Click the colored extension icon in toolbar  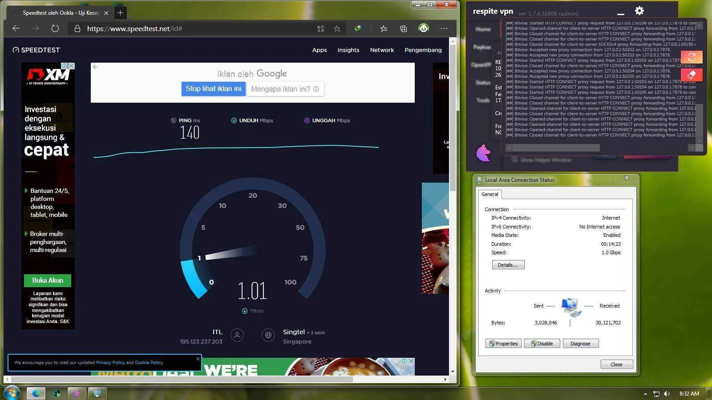[x=357, y=28]
